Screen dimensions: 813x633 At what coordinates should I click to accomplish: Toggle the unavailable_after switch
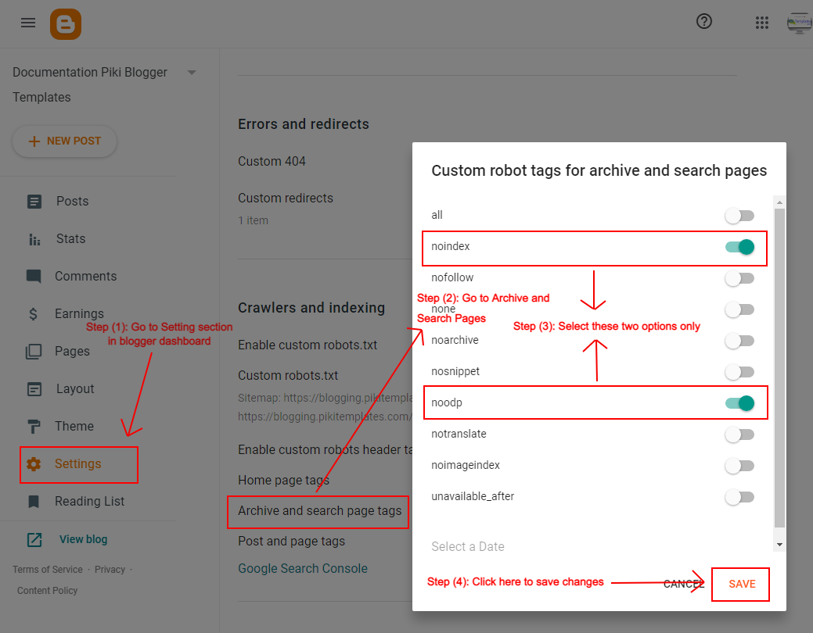739,497
